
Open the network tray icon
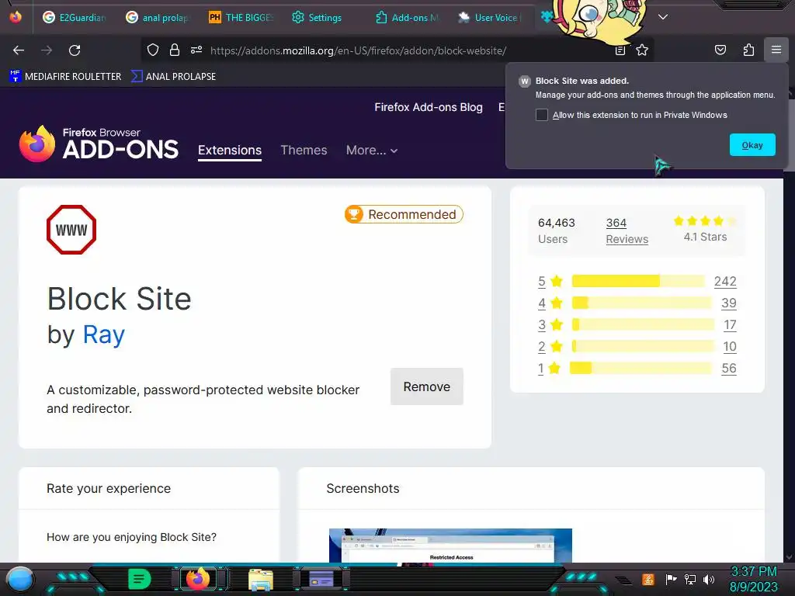point(690,579)
